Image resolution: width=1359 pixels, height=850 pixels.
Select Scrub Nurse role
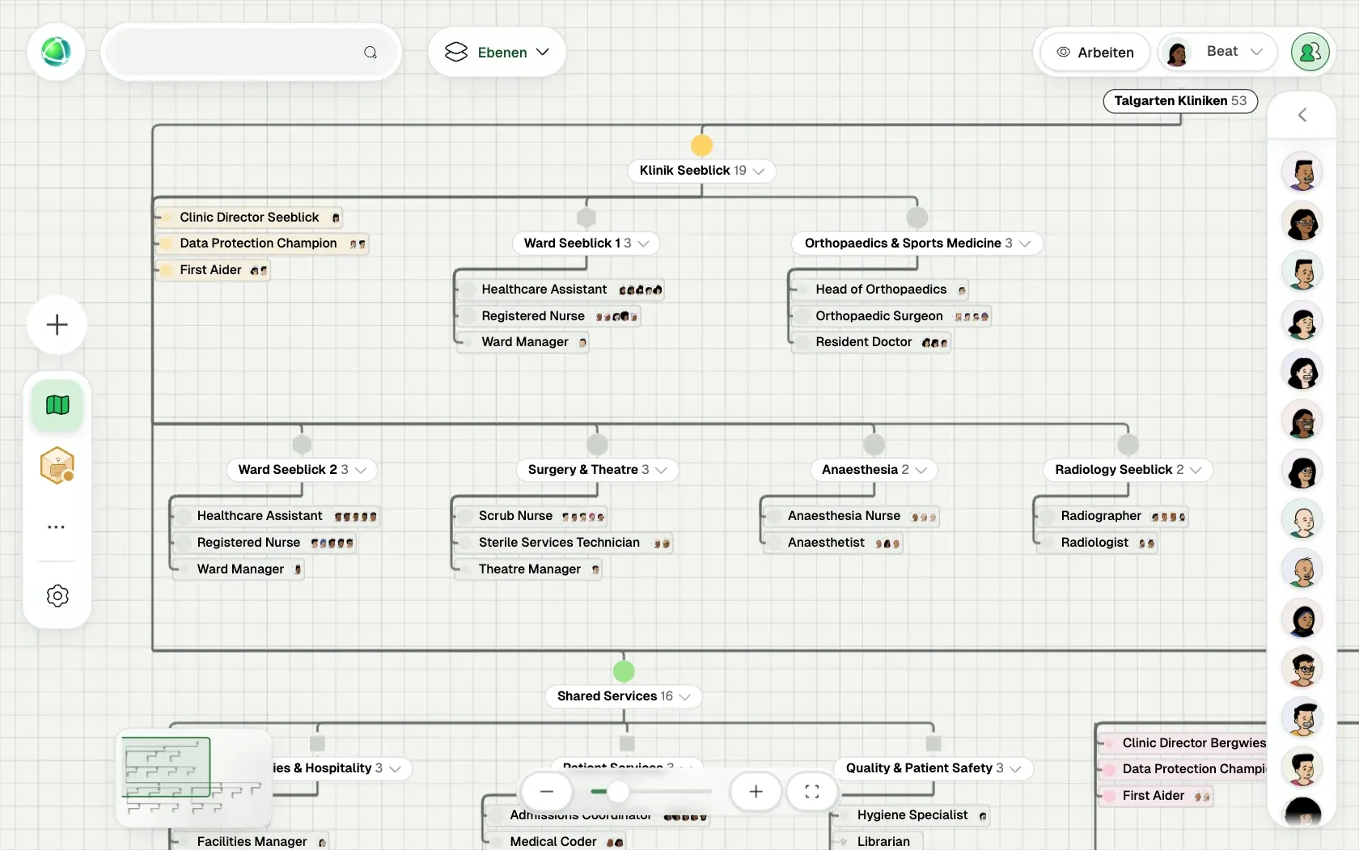[x=531, y=516]
